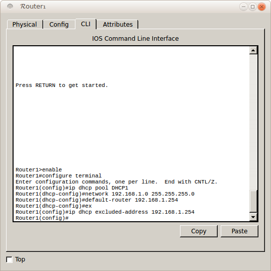Click the scrollbar up arrow
The width and height of the screenshot is (271, 271).
pyautogui.click(x=253, y=50)
